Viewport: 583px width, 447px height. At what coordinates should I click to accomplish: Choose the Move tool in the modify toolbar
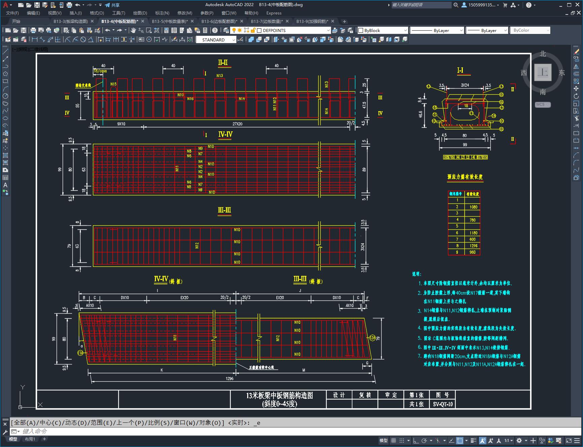tap(576, 89)
